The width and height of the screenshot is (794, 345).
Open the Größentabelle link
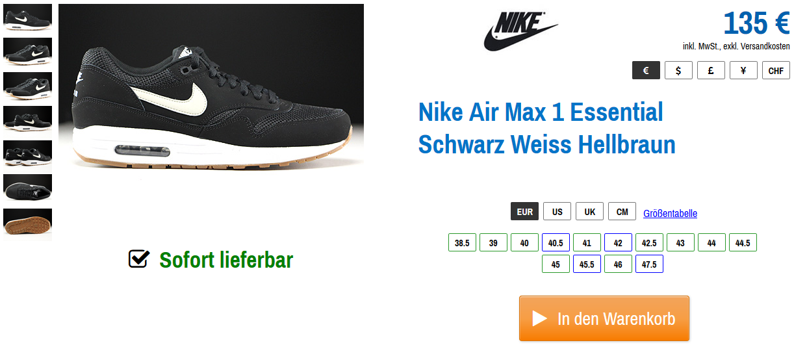click(670, 213)
